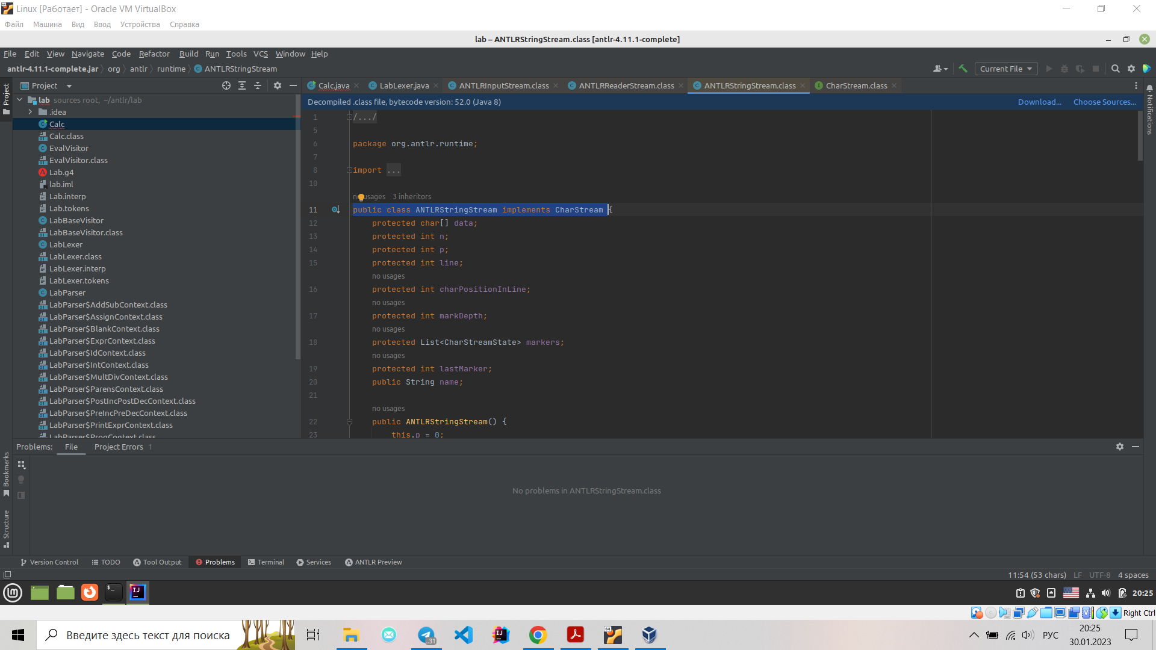Expand the .idea folder
This screenshot has height=650, width=1156.
tap(30, 112)
